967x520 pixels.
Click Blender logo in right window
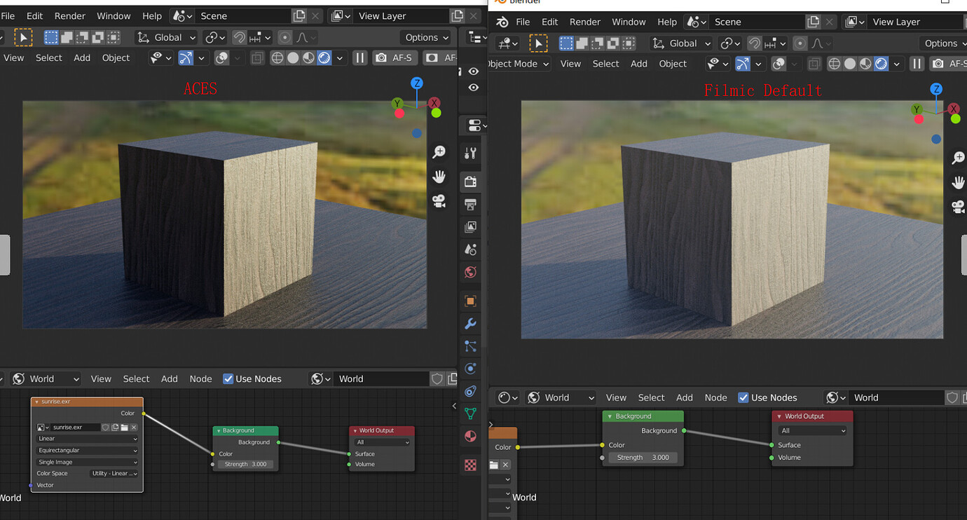coord(502,22)
